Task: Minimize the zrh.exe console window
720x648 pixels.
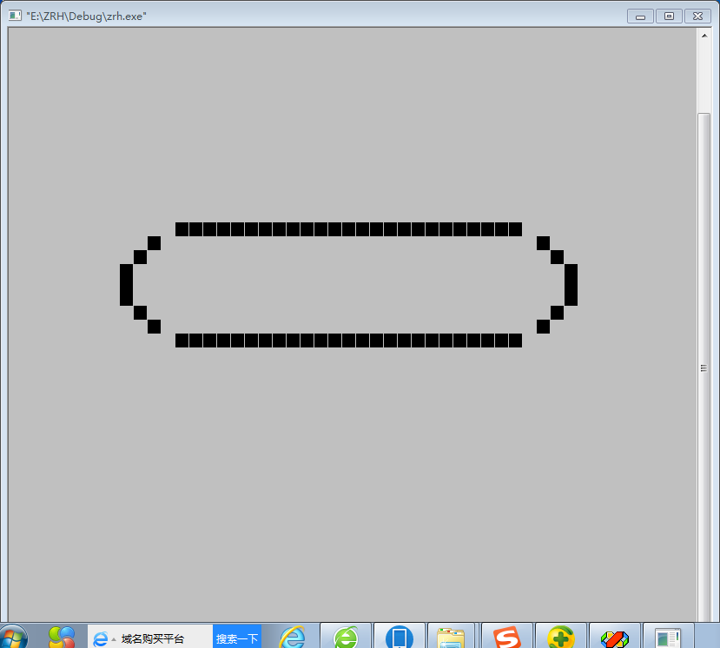Action: click(x=640, y=17)
